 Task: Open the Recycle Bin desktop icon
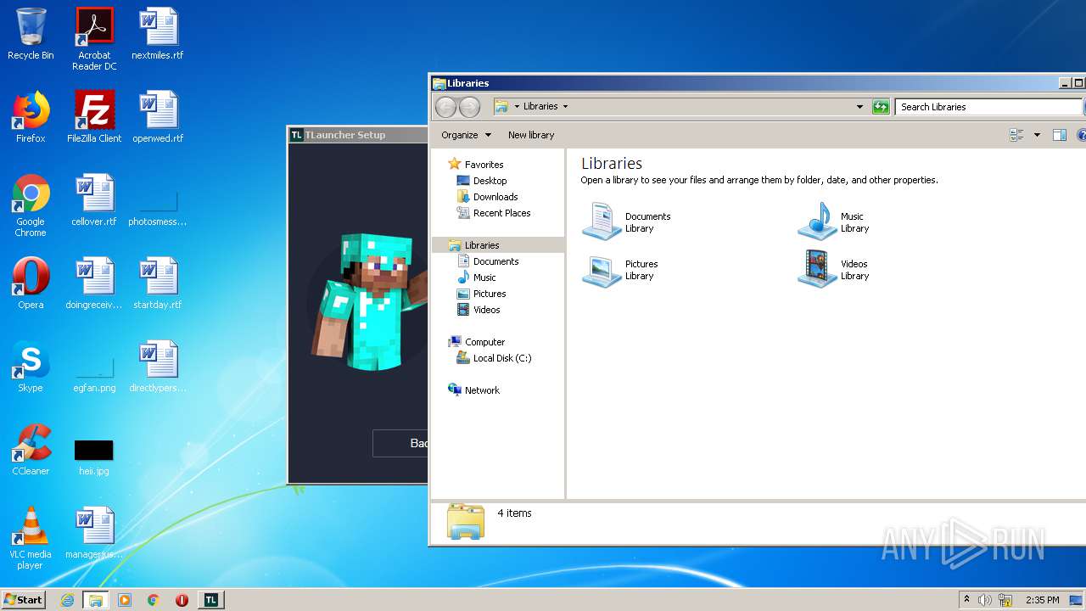pyautogui.click(x=31, y=34)
